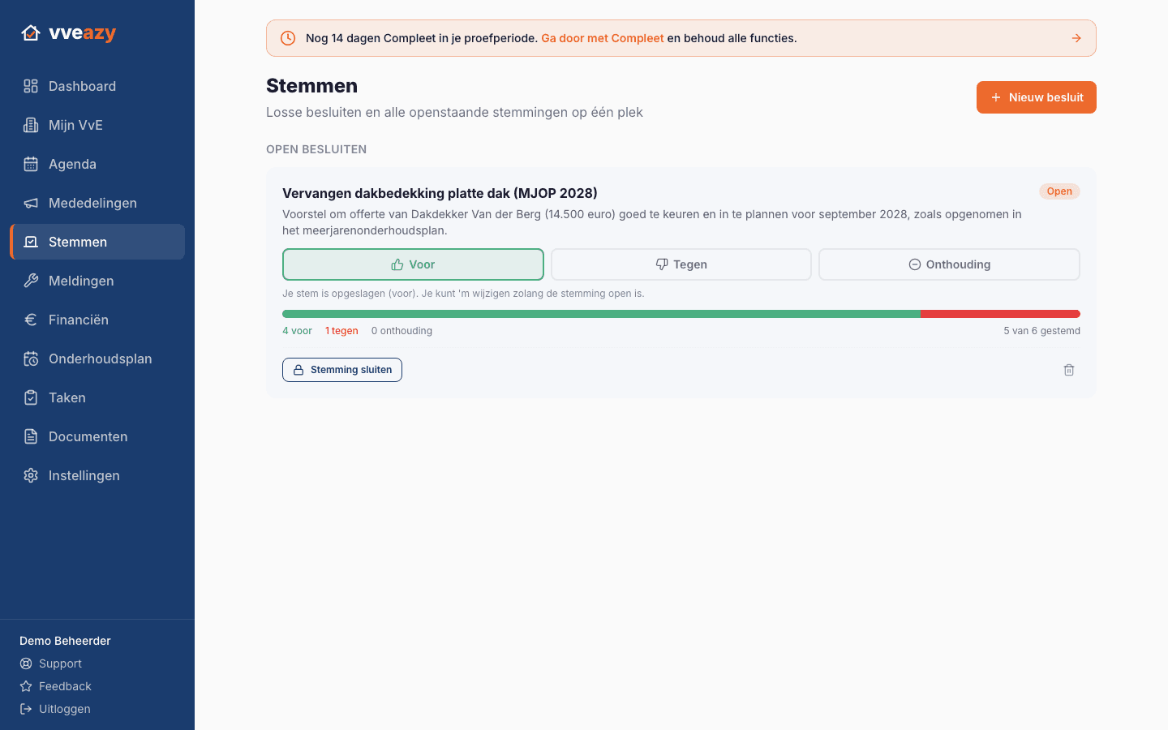
Task: Select the Onthouding vote option
Action: (x=949, y=264)
